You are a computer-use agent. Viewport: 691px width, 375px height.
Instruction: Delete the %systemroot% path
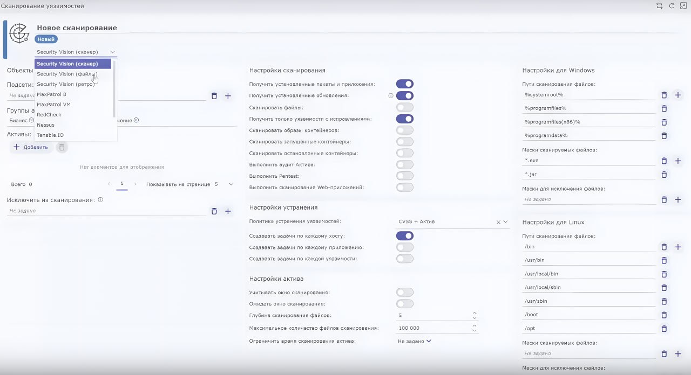pyautogui.click(x=664, y=95)
